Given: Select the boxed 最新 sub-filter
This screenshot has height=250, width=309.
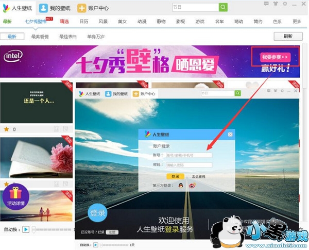Looking at the screenshot, I should point(12,36).
